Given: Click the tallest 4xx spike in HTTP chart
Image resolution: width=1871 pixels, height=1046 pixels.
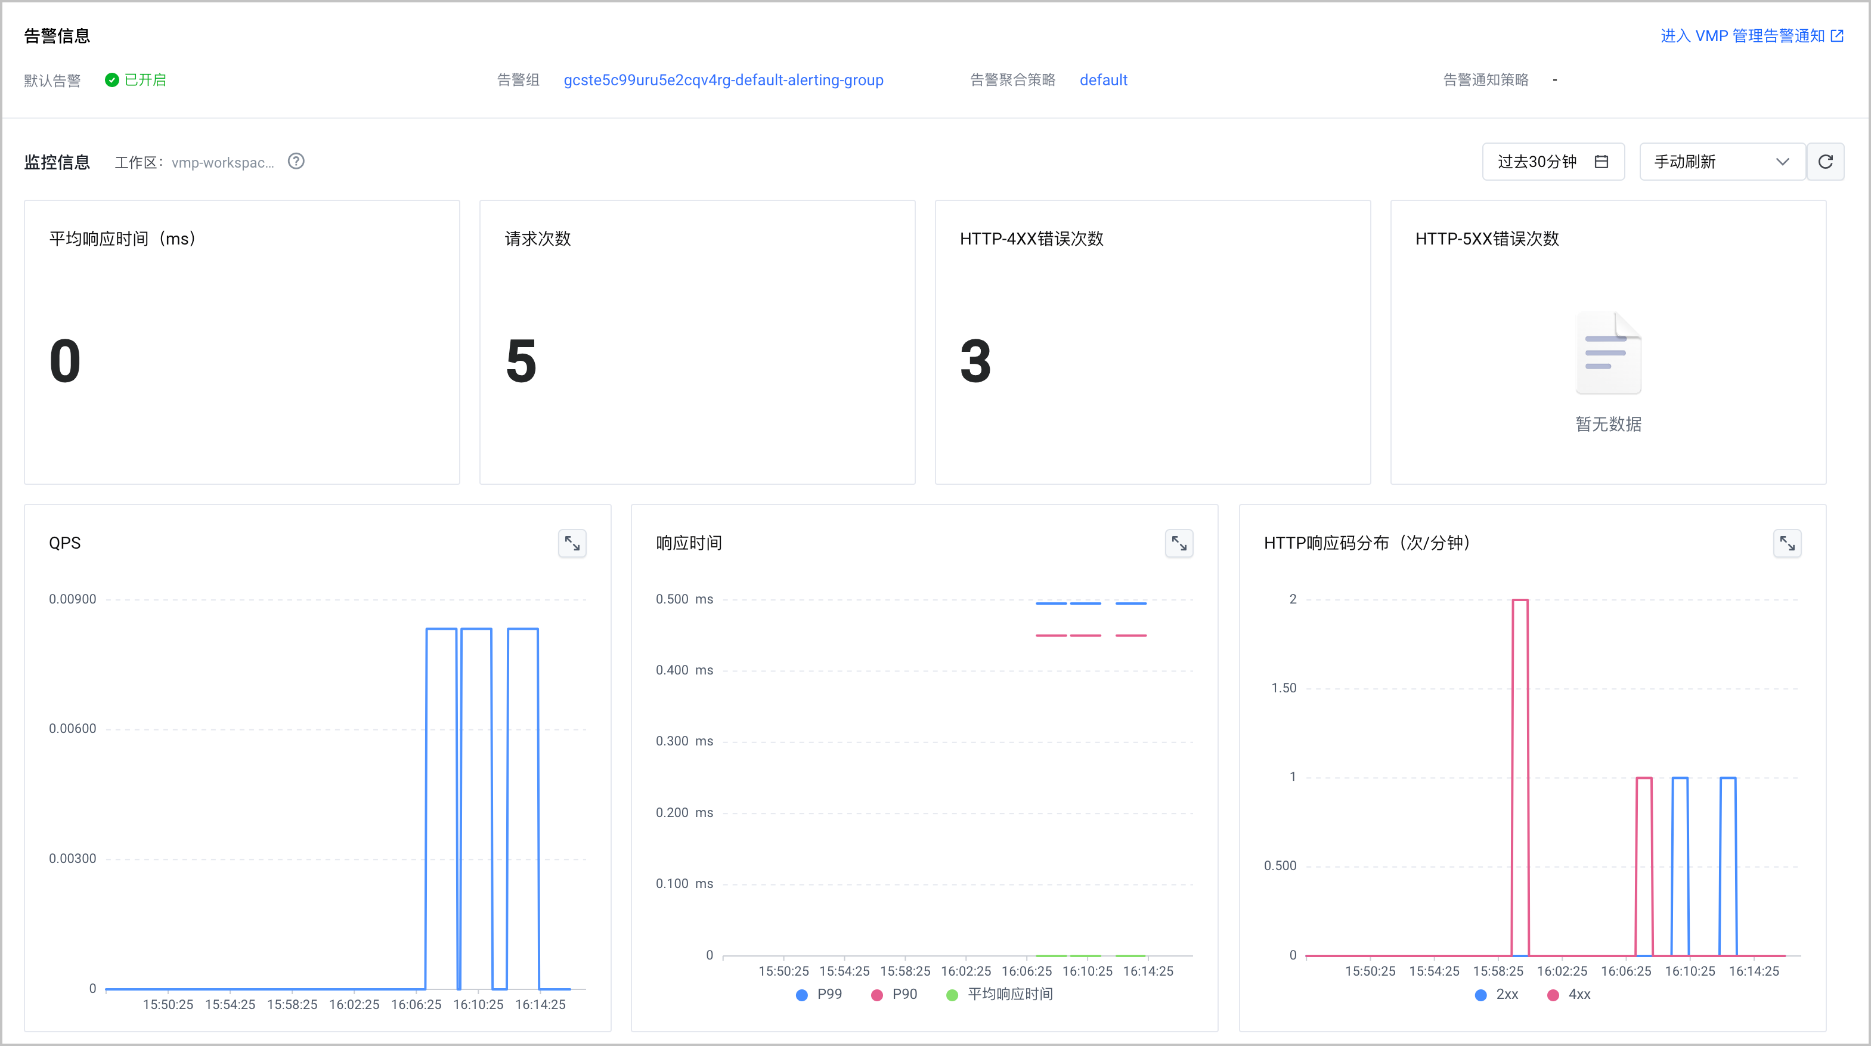Looking at the screenshot, I should [x=1519, y=777].
